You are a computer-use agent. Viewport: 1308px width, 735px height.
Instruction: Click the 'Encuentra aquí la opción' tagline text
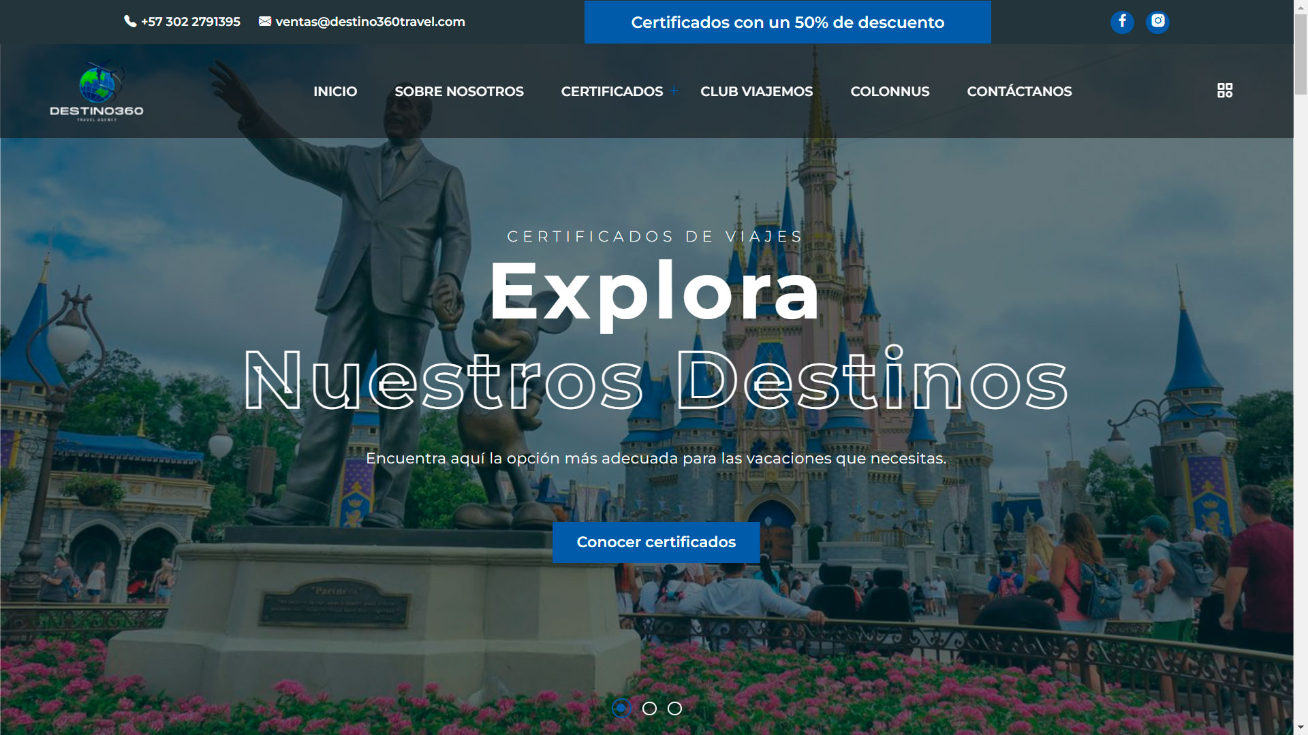(656, 459)
